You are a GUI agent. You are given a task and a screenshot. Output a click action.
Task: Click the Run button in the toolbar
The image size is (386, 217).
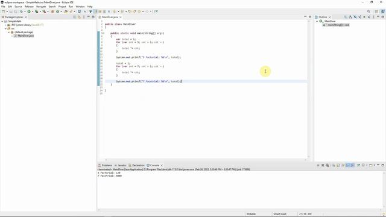(x=29, y=11)
